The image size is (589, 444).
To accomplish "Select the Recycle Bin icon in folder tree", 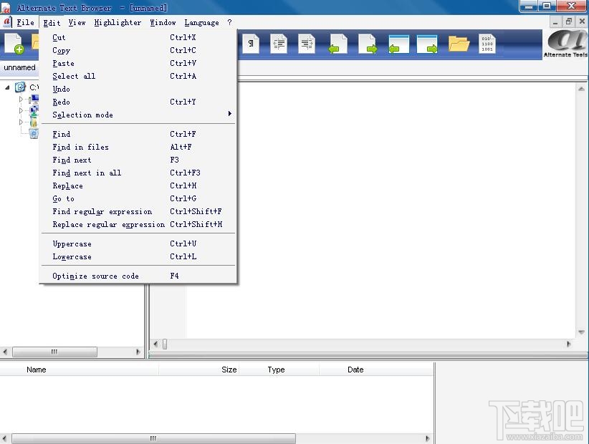I will click(x=34, y=133).
